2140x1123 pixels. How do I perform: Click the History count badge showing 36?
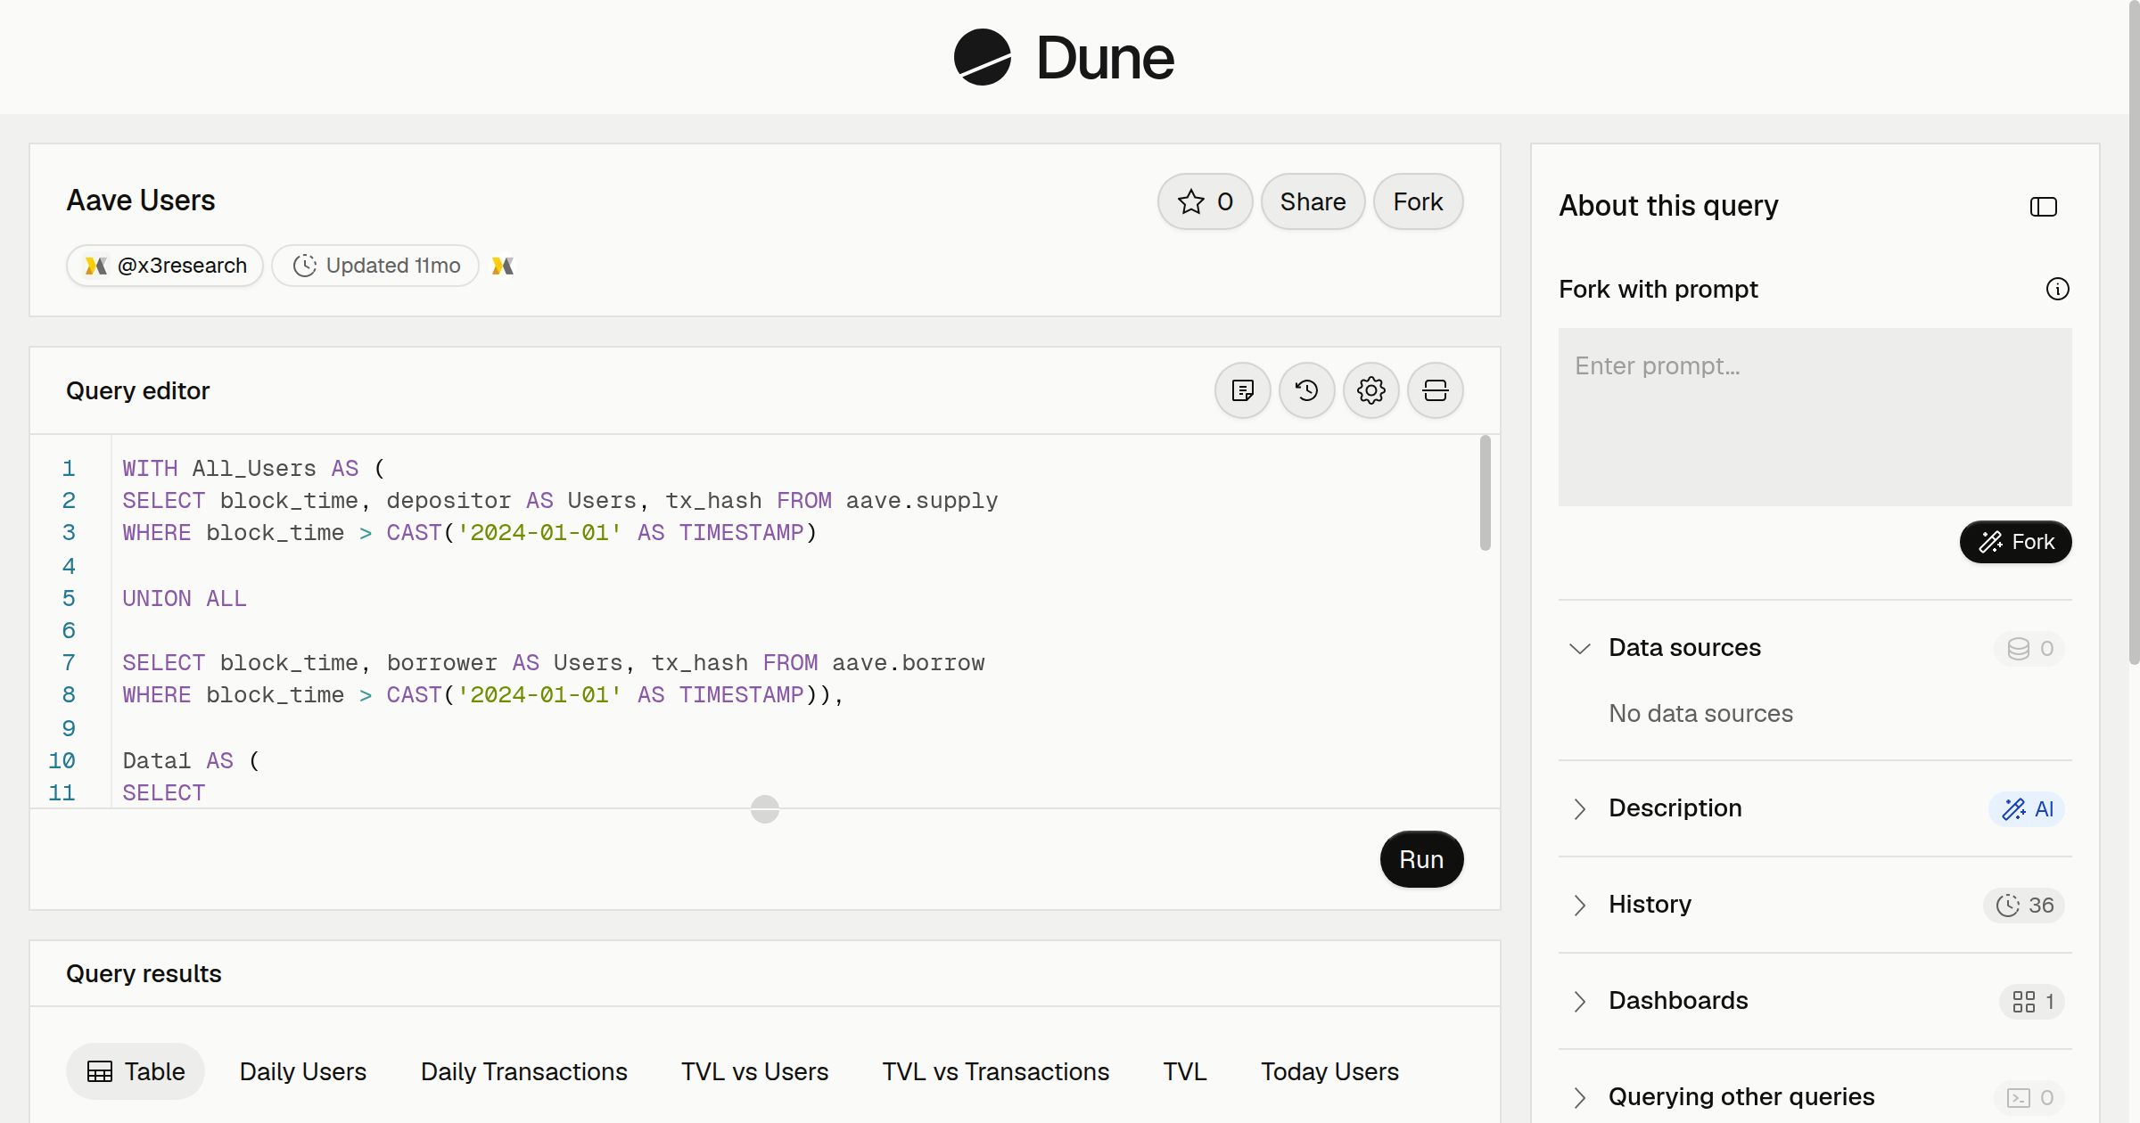(2024, 905)
